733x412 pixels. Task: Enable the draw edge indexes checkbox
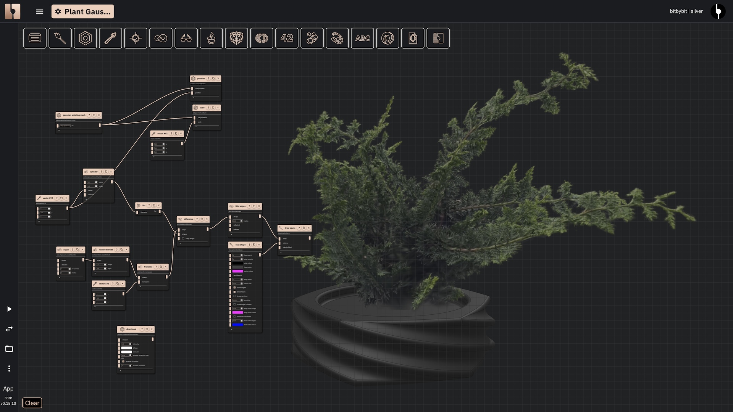(234, 304)
